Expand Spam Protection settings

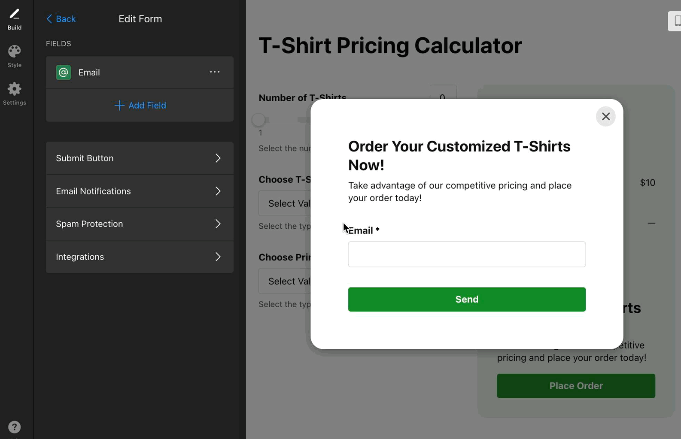coord(140,224)
